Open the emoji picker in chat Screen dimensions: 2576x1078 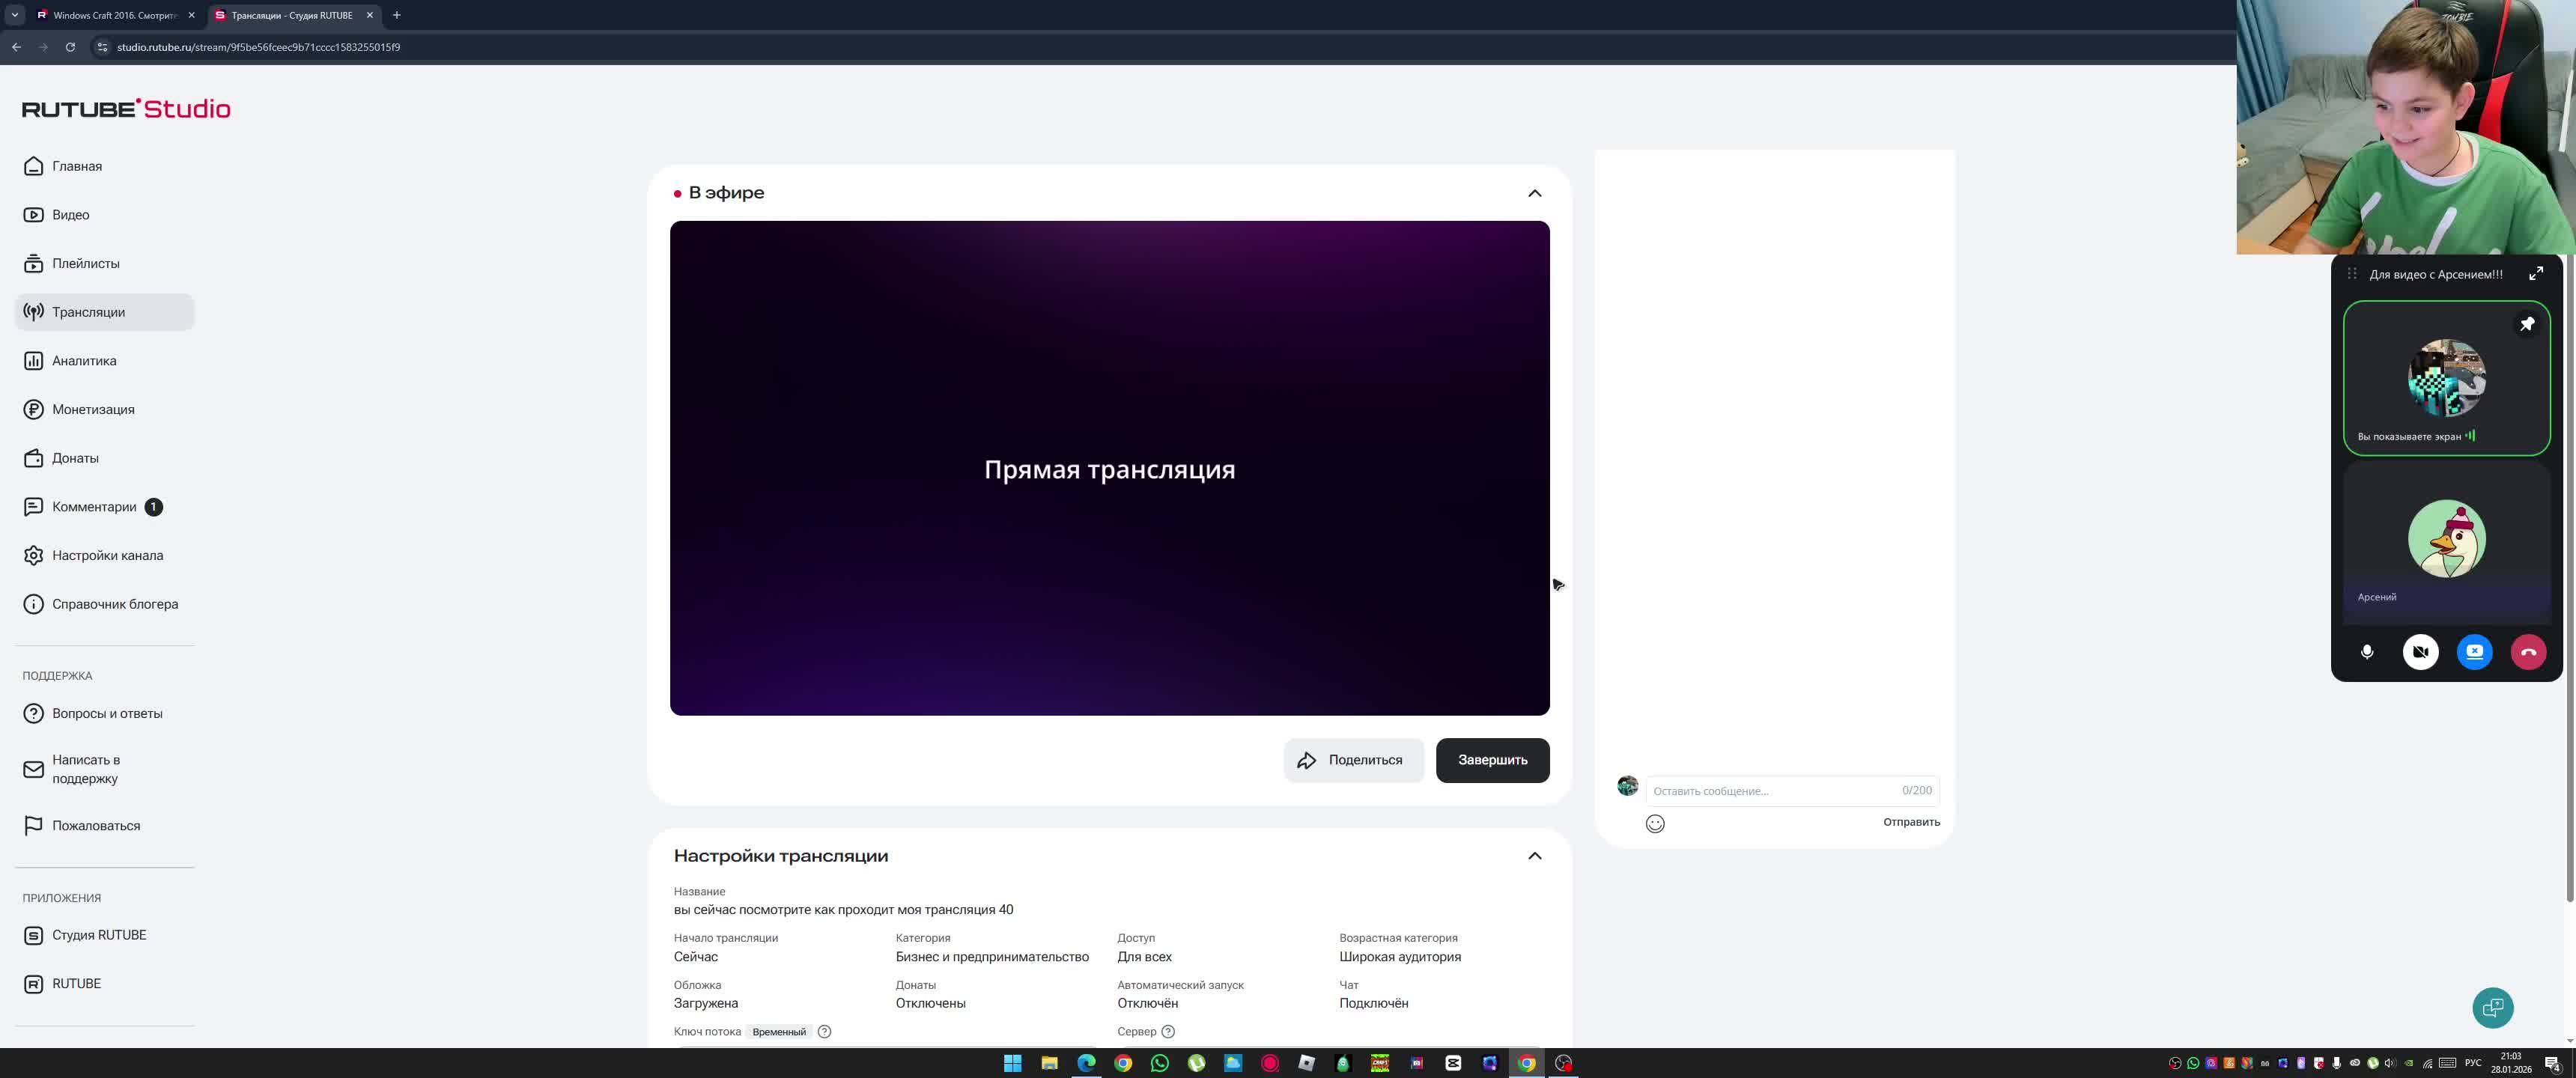[1655, 823]
